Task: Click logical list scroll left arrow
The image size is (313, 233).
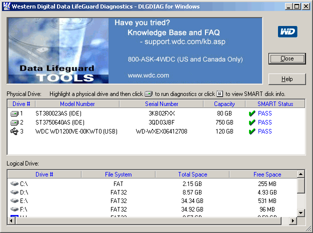Action: pyautogui.click(x=11, y=220)
